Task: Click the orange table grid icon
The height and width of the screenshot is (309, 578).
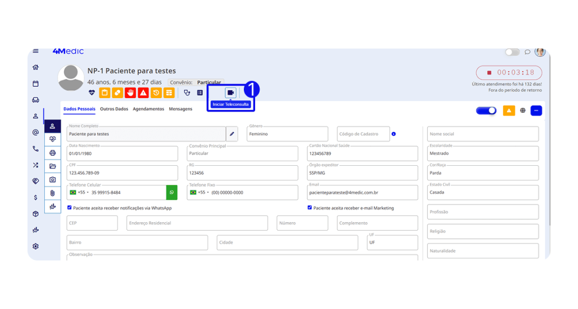Action: coord(169,93)
